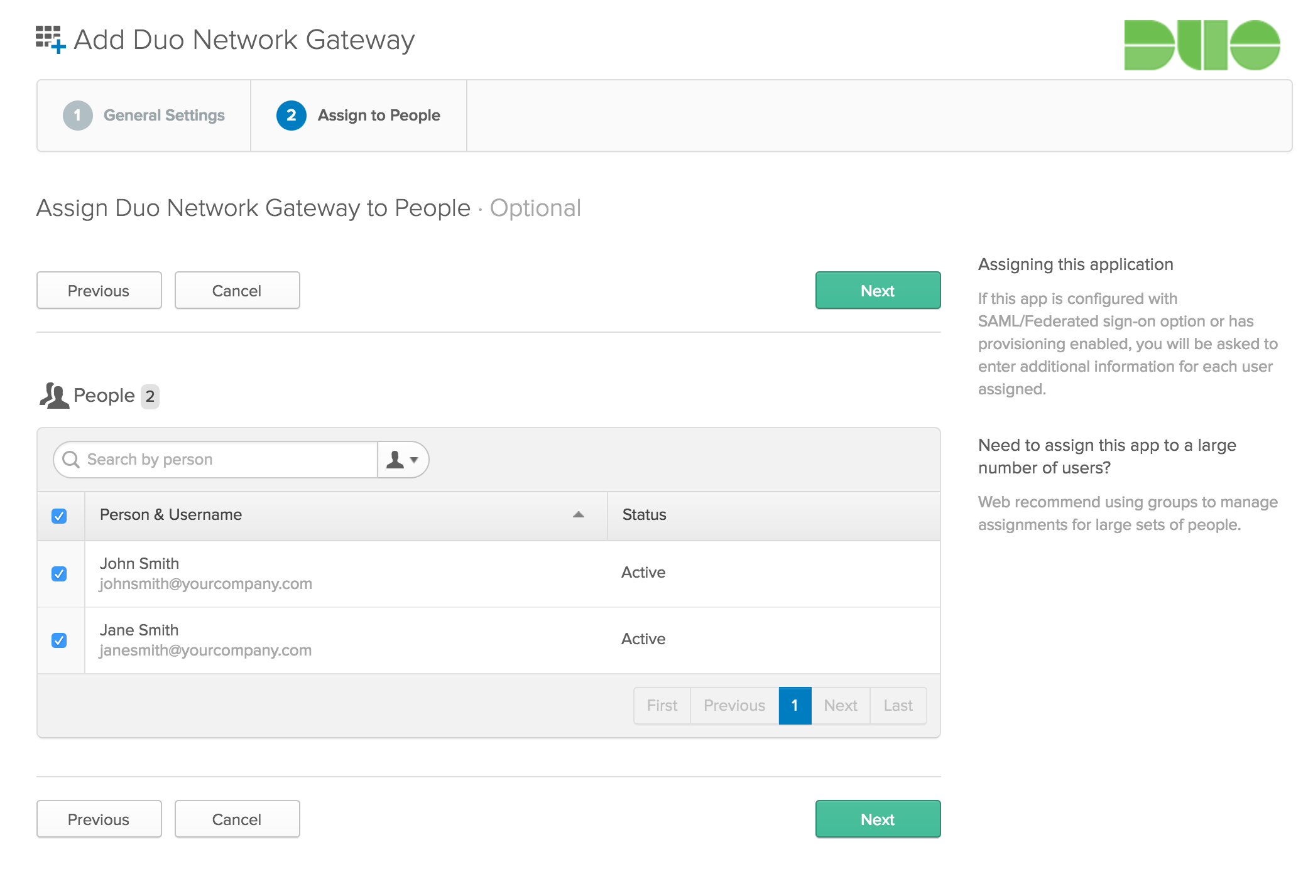Click John Smith's Active status
Screen dimensions: 1308x869
(x=643, y=573)
